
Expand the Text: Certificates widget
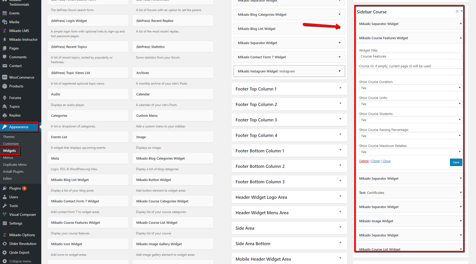pyautogui.click(x=461, y=193)
